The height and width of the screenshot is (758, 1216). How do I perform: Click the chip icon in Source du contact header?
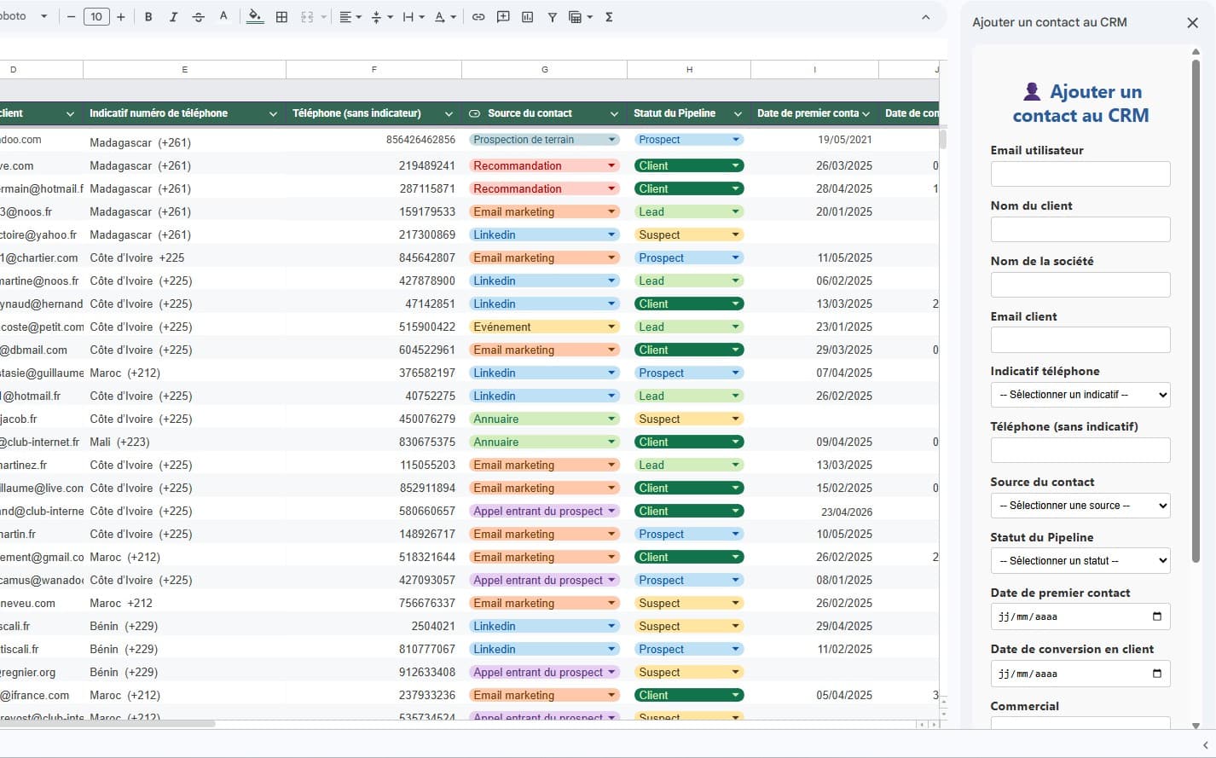click(x=475, y=113)
